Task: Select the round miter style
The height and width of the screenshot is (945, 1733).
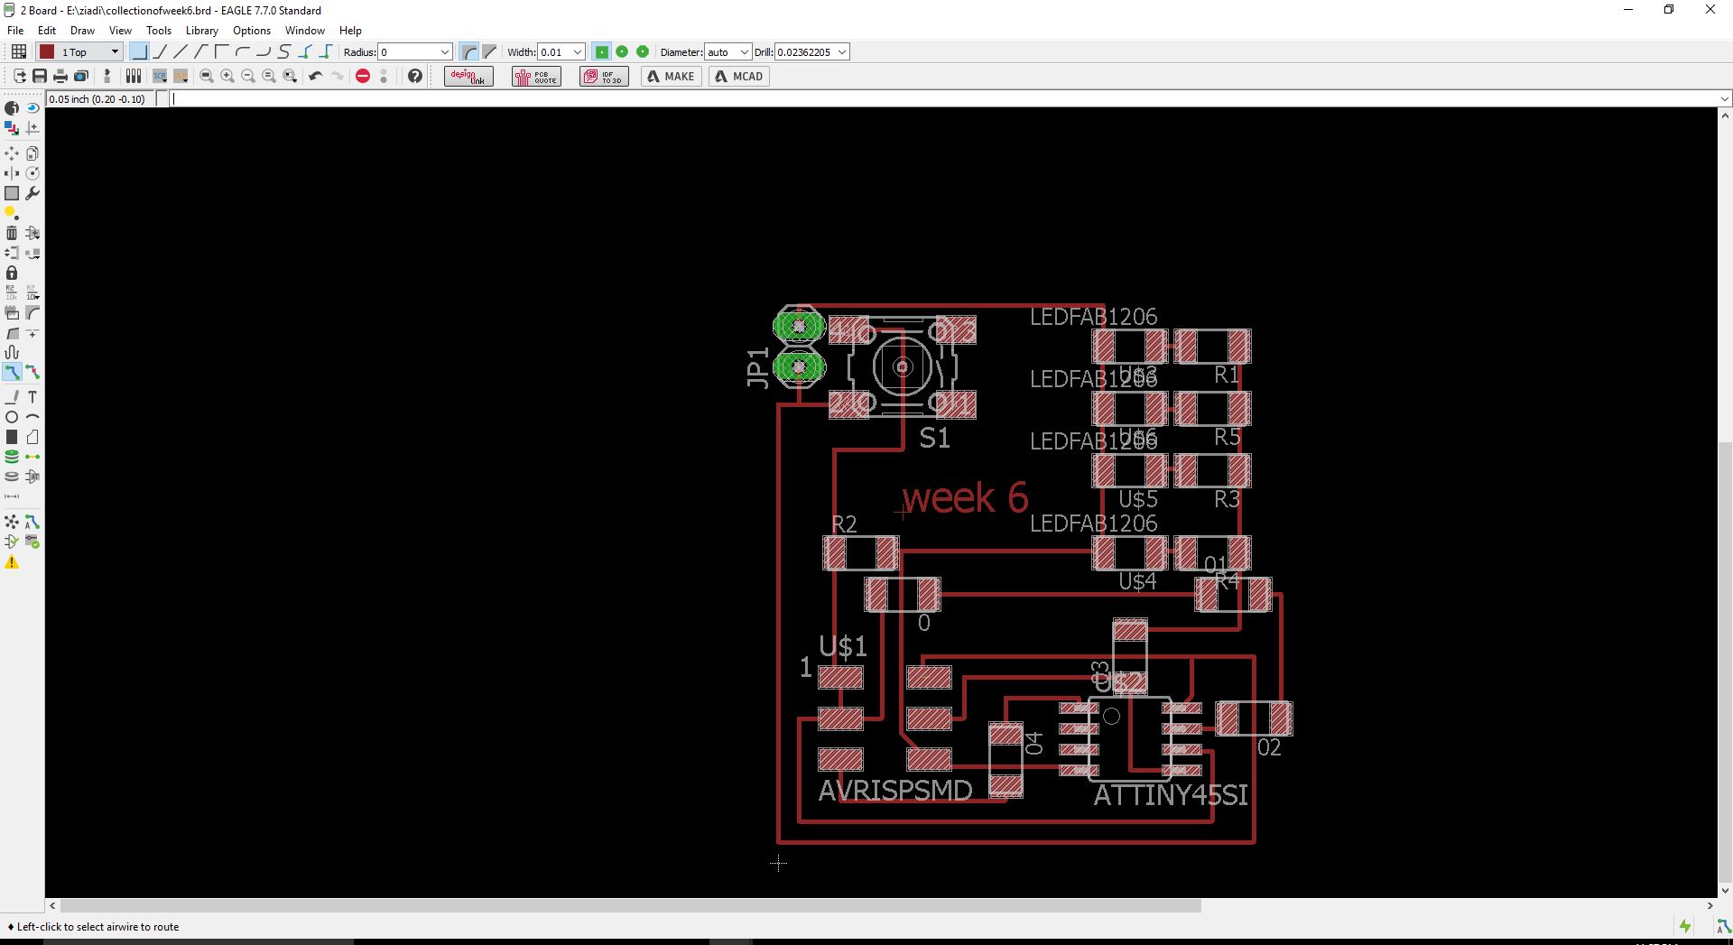Action: [468, 52]
